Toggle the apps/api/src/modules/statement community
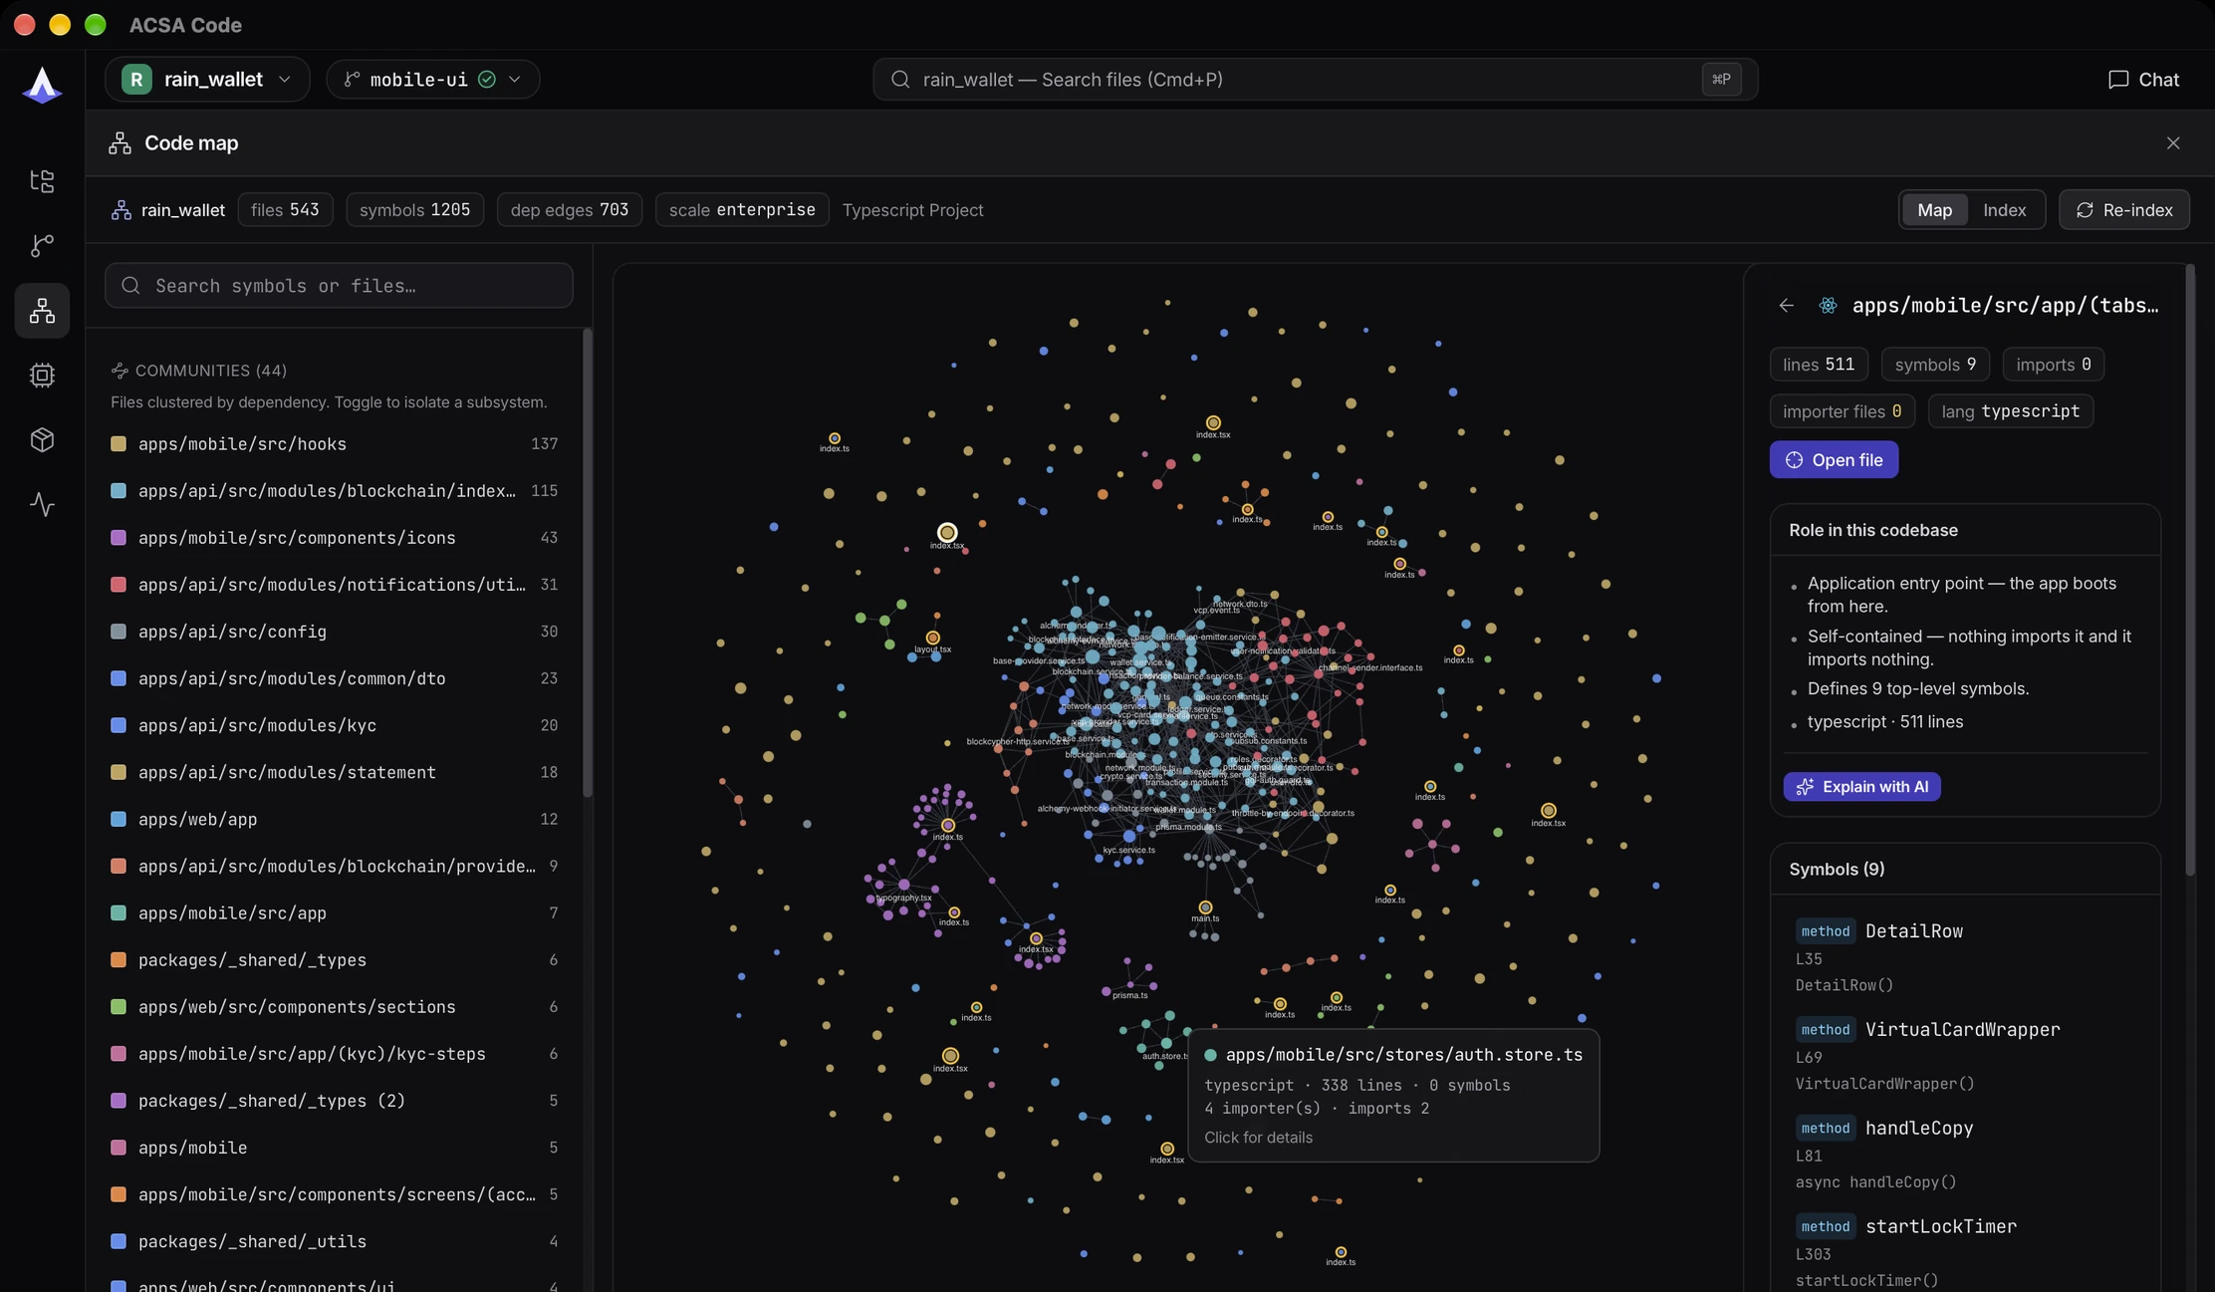 coord(335,772)
